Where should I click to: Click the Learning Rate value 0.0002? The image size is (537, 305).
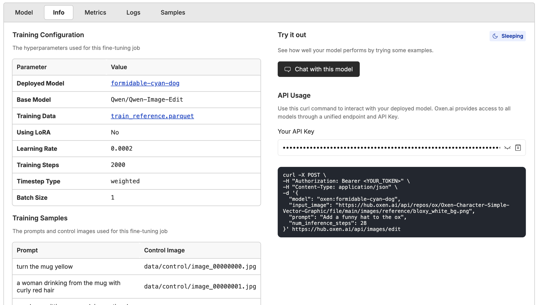tap(122, 149)
